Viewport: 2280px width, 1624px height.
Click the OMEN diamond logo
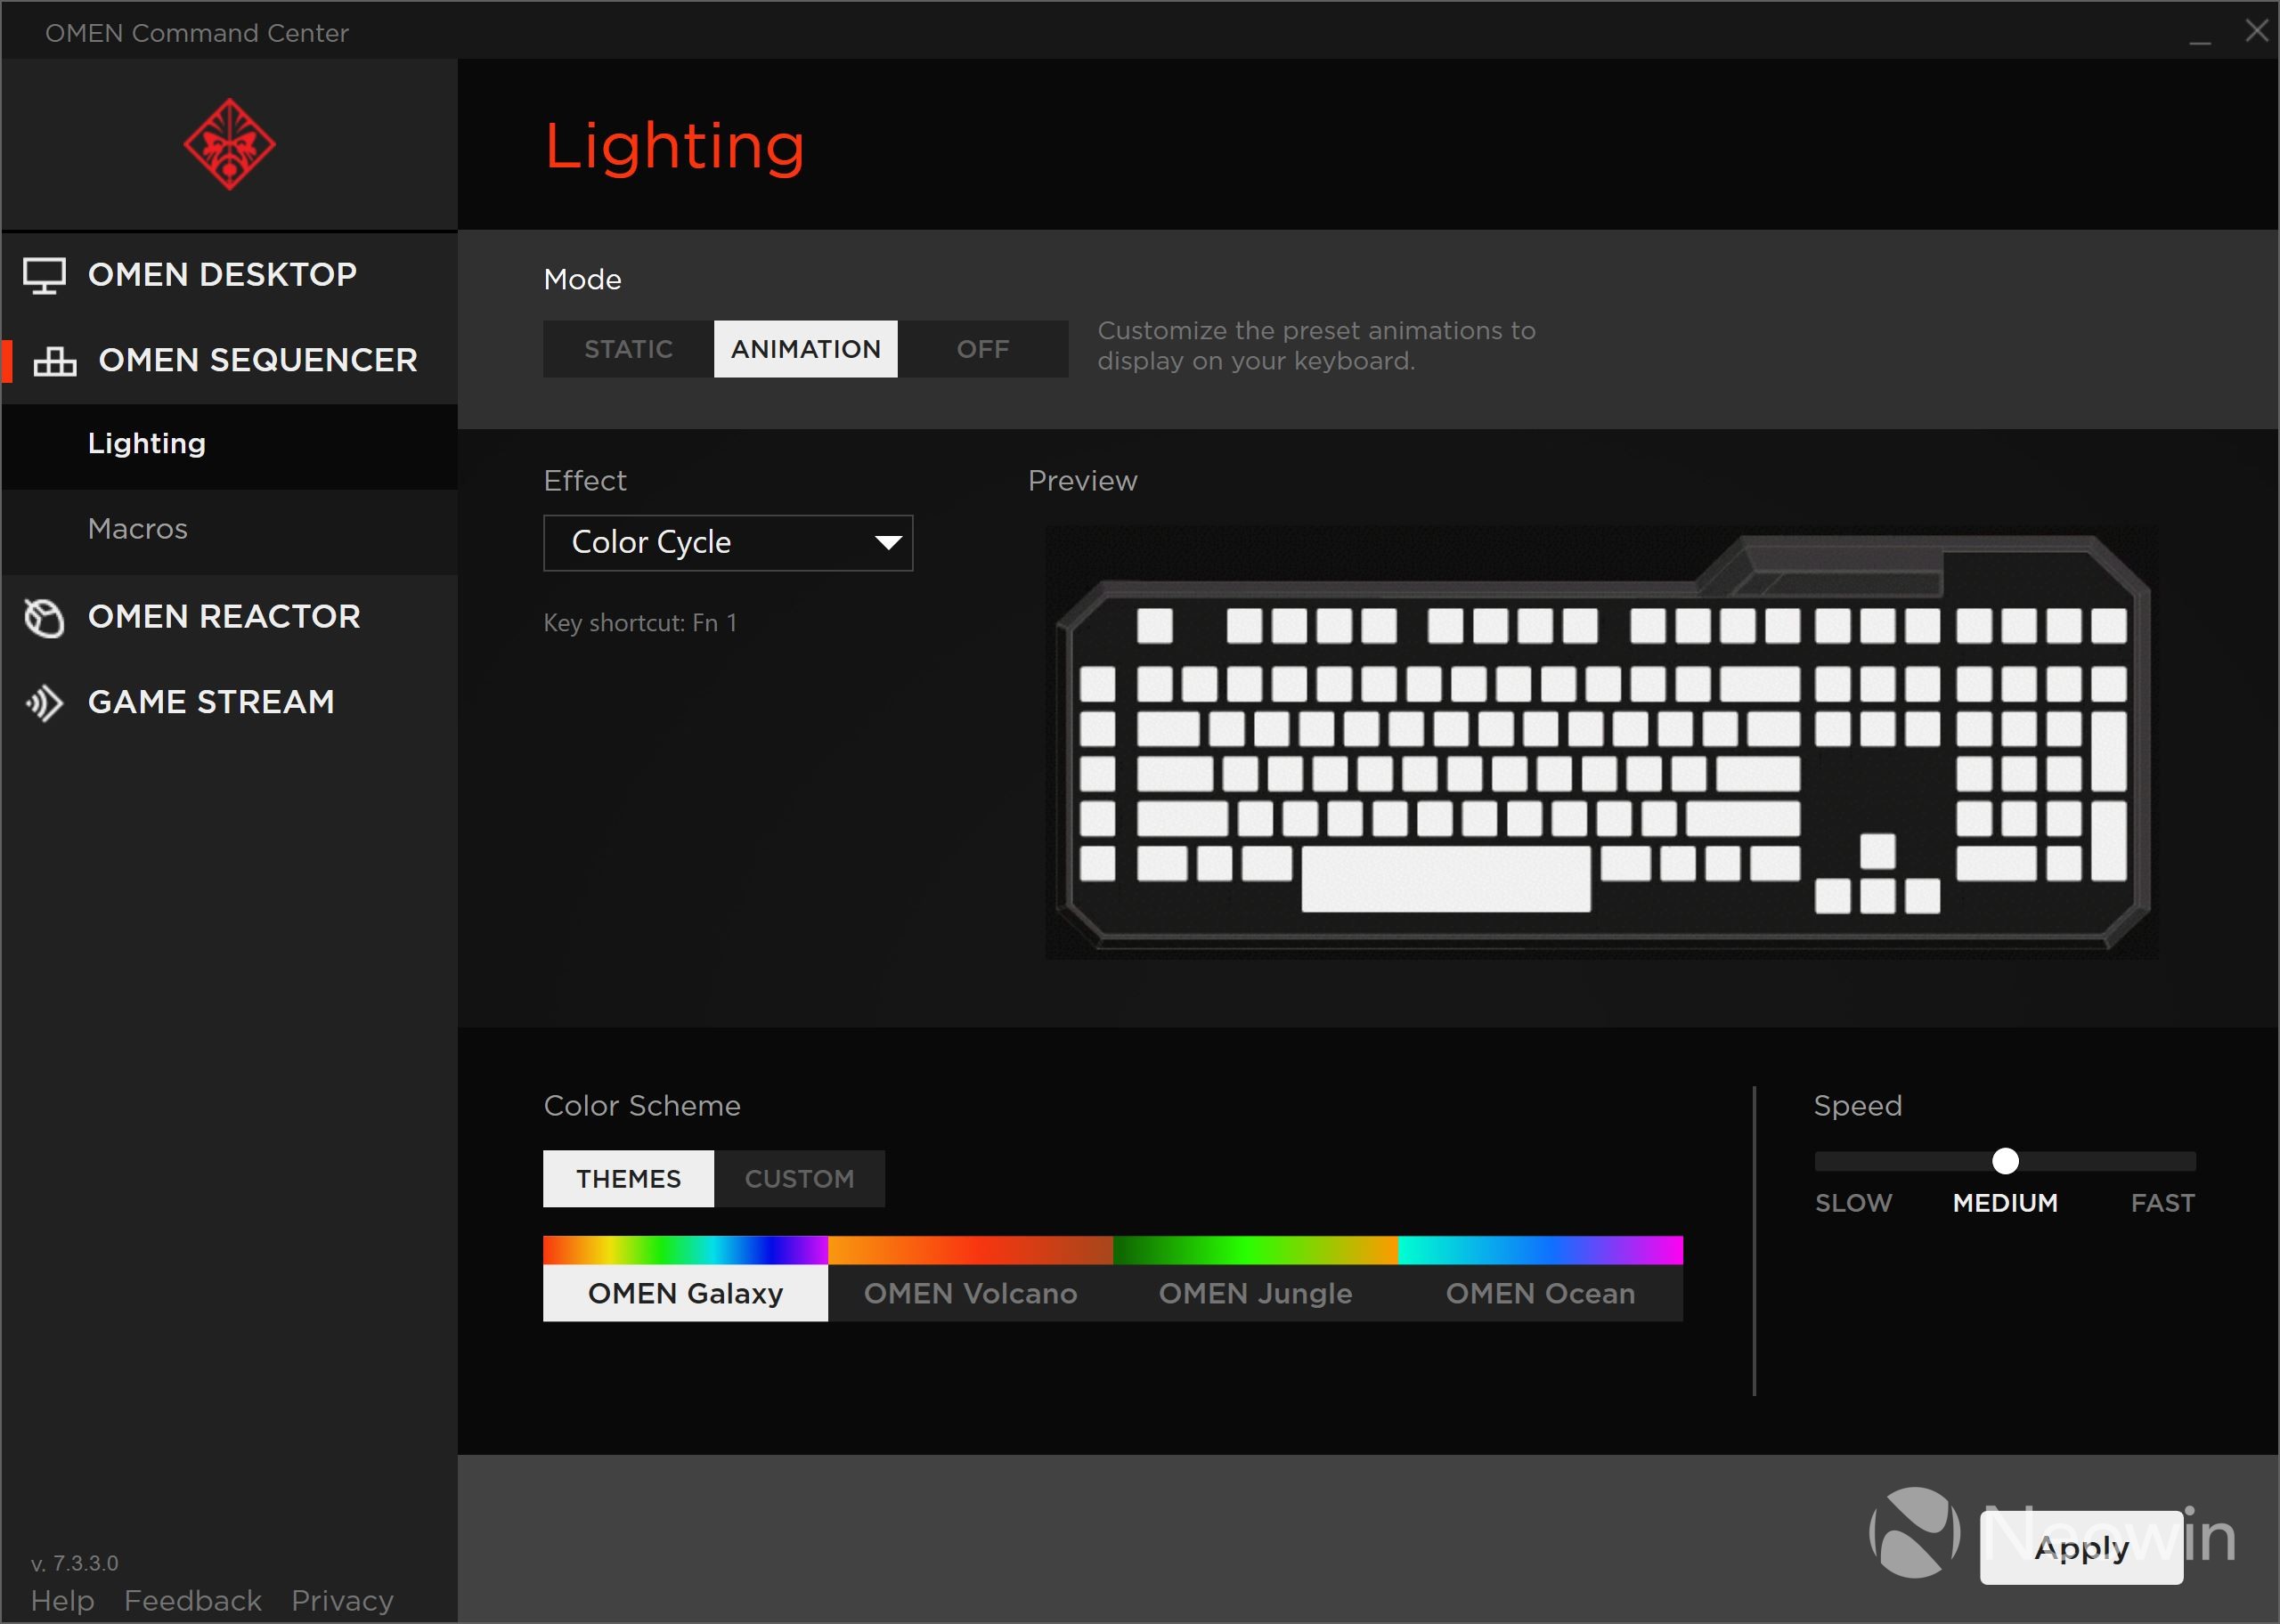tap(229, 144)
